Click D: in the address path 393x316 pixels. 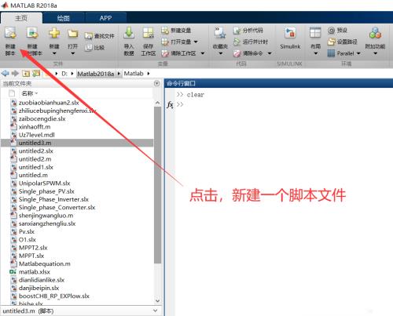point(64,74)
